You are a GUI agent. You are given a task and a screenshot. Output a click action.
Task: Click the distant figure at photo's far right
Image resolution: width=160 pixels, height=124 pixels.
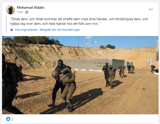[x=153, y=68]
